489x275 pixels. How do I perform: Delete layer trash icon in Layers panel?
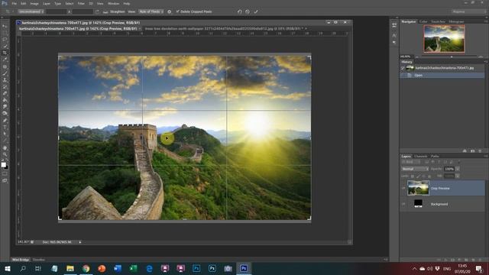[481, 260]
